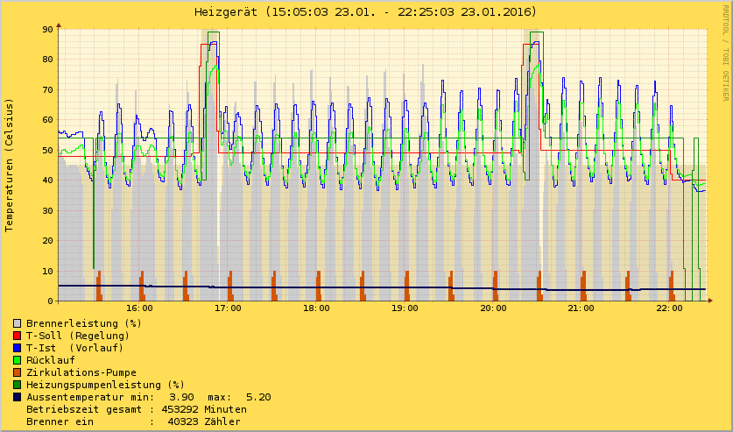Click the 16:00 time axis label

(x=139, y=308)
